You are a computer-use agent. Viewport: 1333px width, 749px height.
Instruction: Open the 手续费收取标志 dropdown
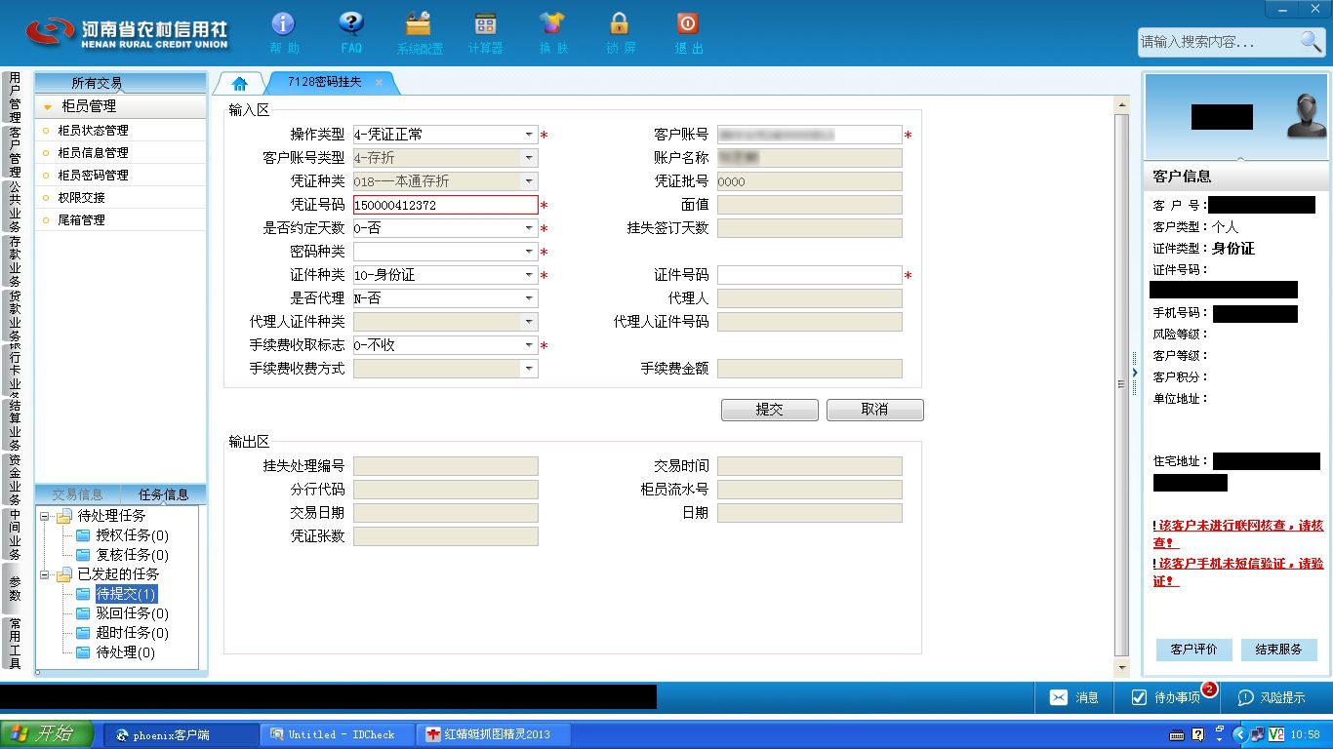coord(529,345)
